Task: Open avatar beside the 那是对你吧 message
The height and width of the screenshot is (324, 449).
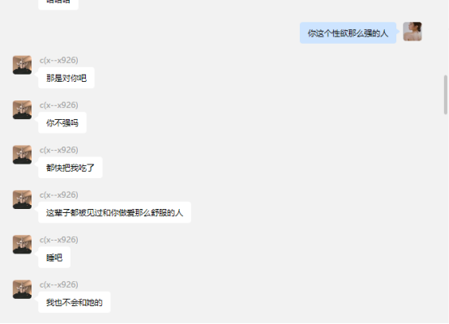Action: pyautogui.click(x=22, y=65)
